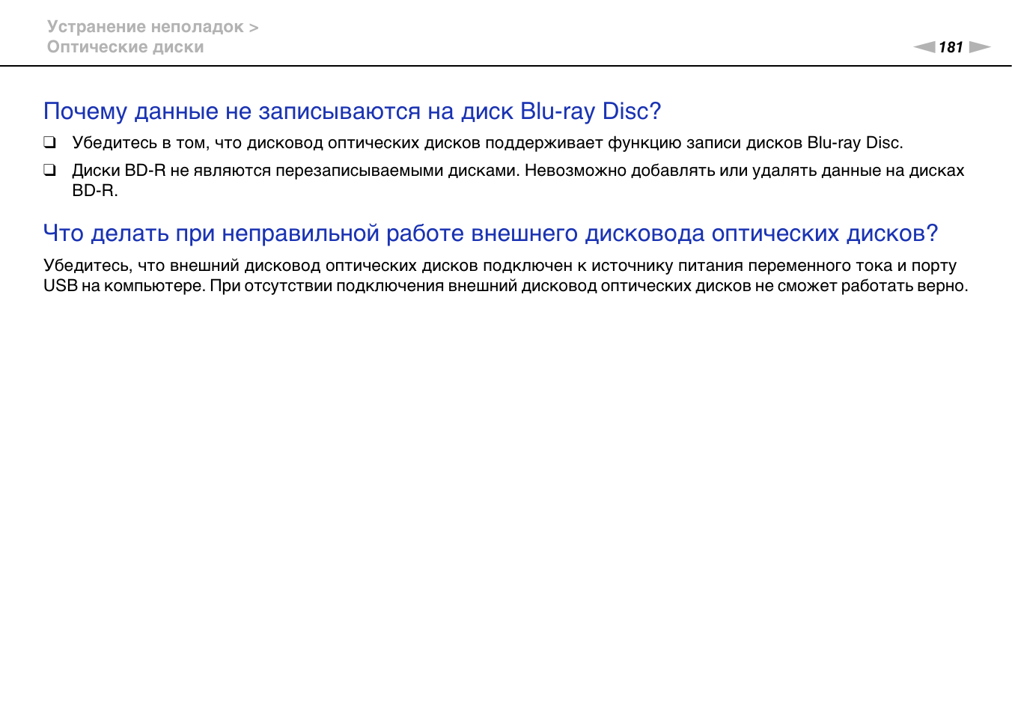Viewport: 1012px width, 714px height.
Task: Click 'USB на компьютере' in the paragraph
Action: [x=124, y=286]
